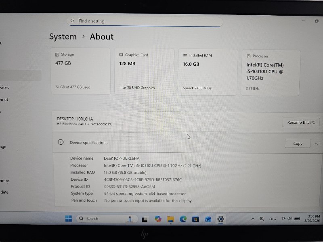Rename this PC
The height and width of the screenshot is (242, 323).
click(301, 122)
